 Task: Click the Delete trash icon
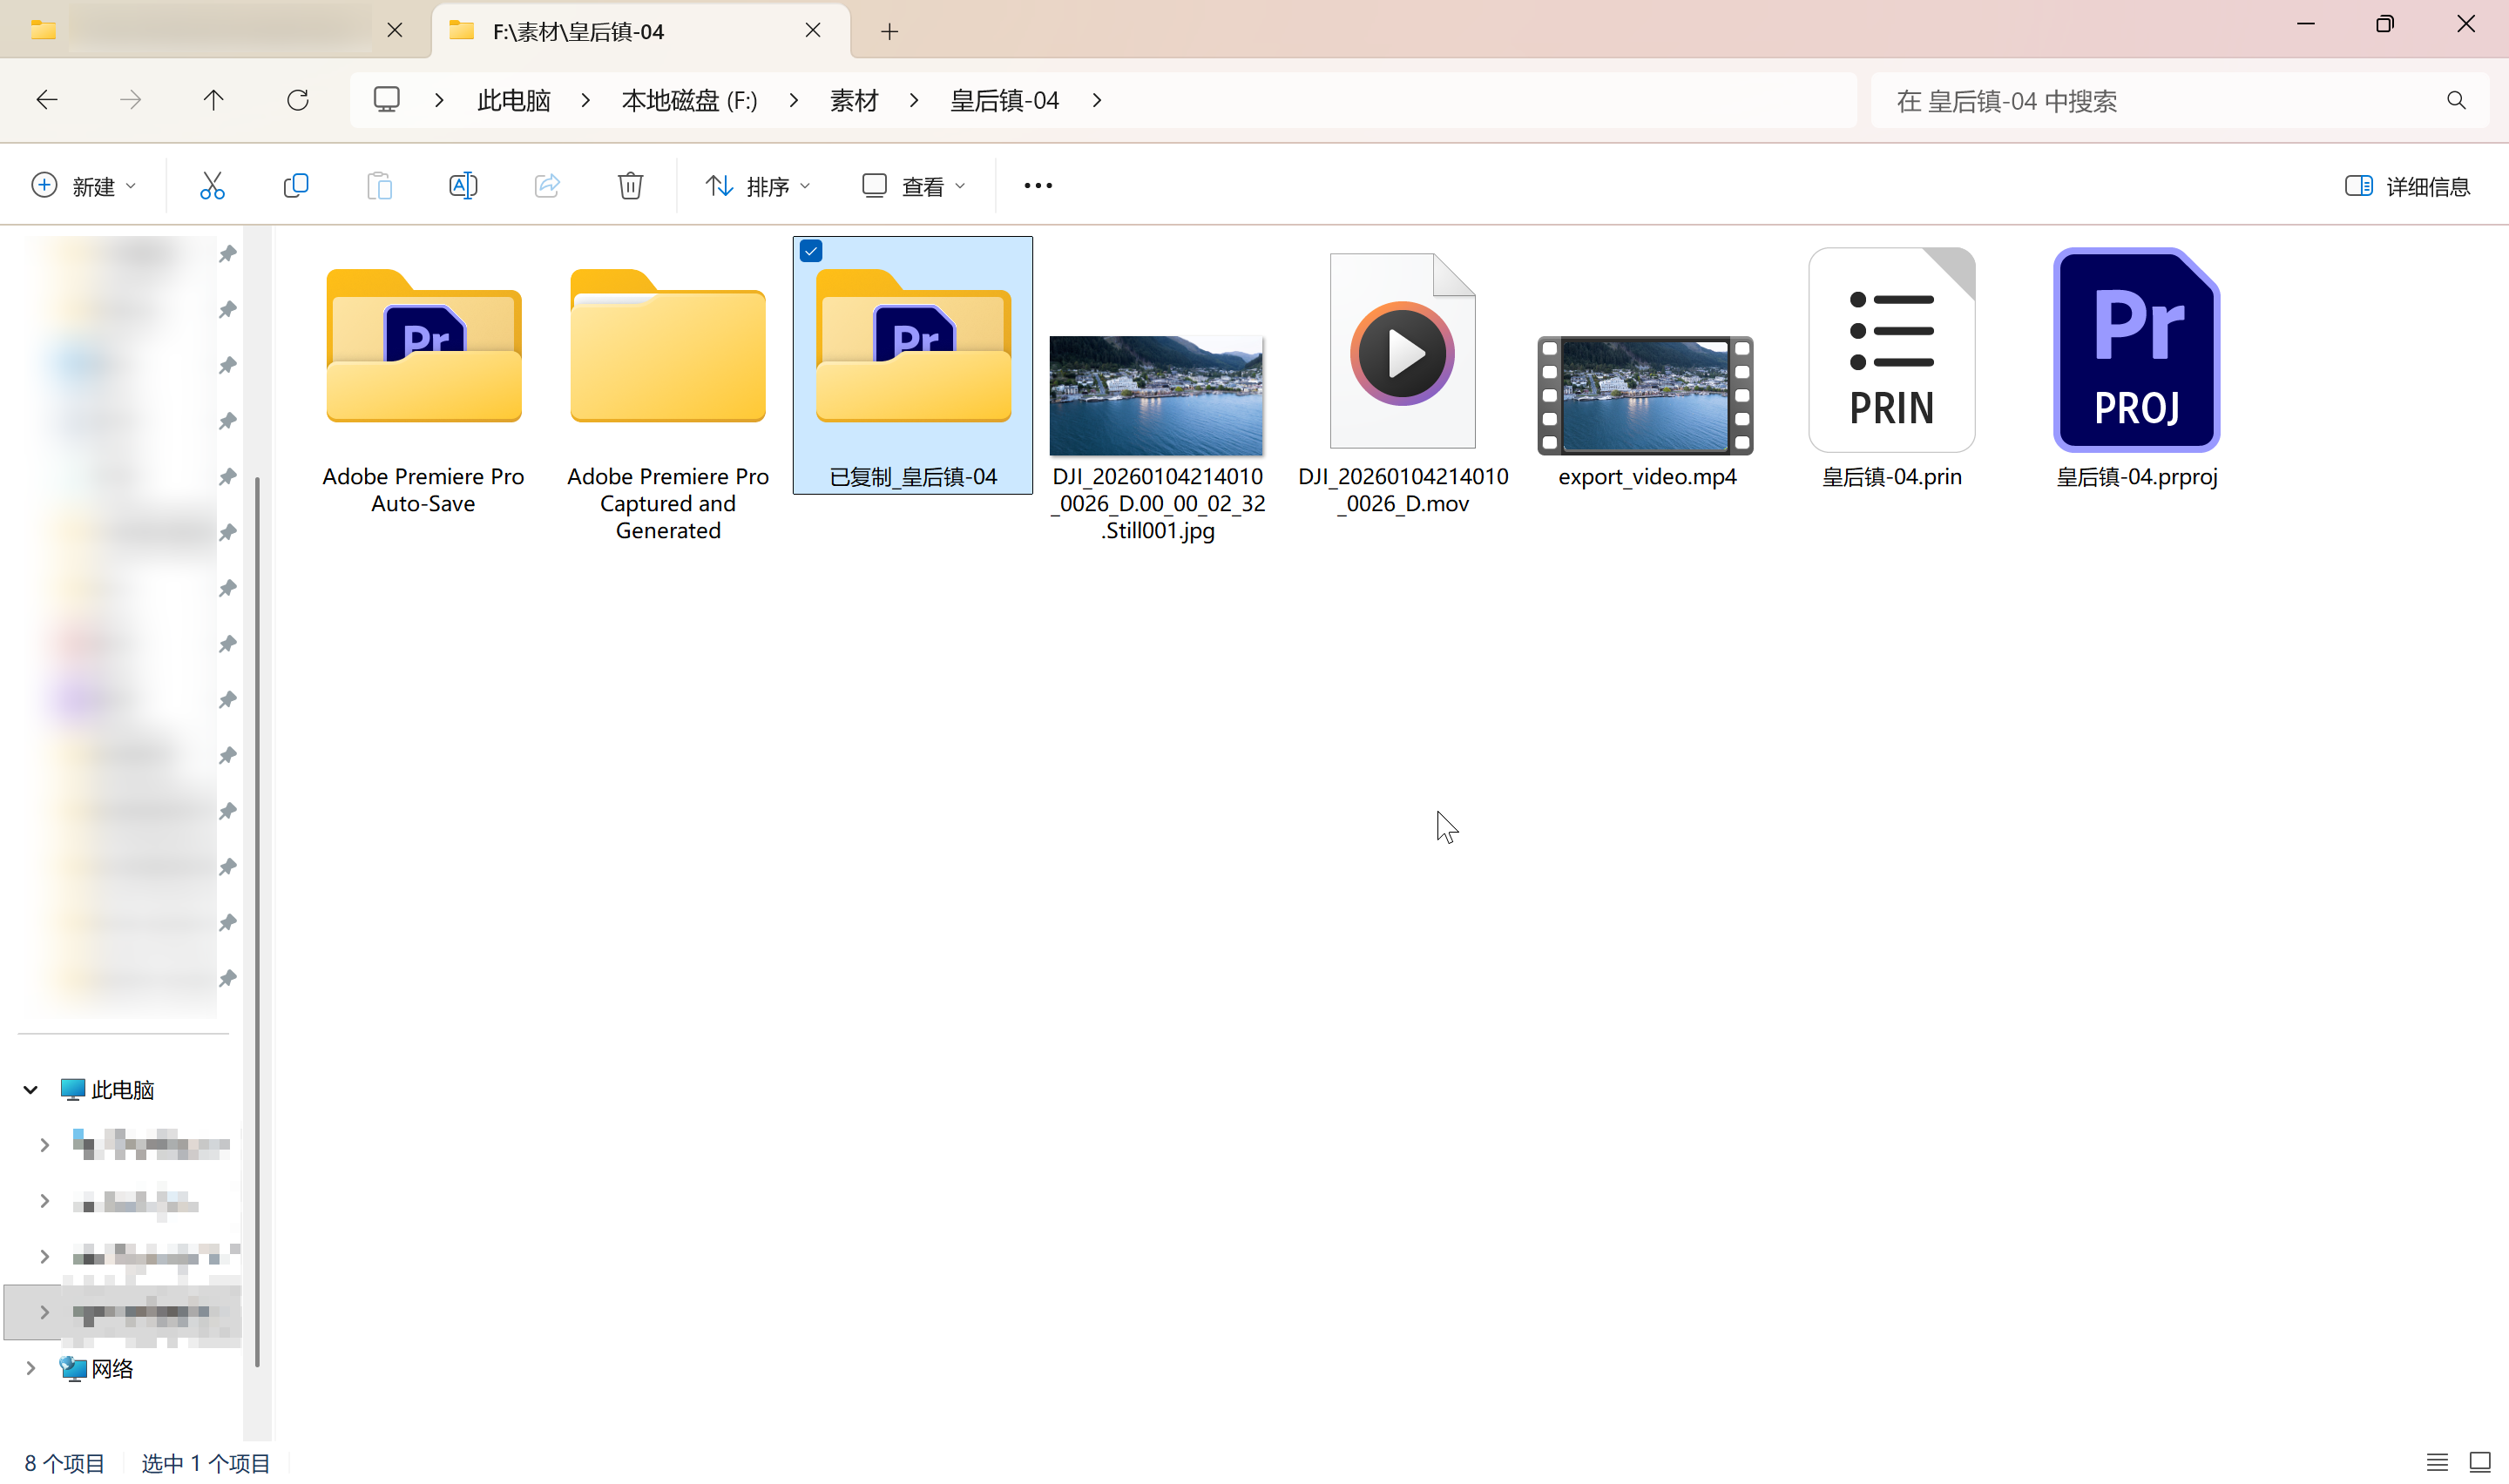click(x=630, y=186)
